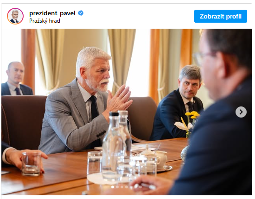Click the Zobrazit profil button
This screenshot has width=255, height=199.
221,16
